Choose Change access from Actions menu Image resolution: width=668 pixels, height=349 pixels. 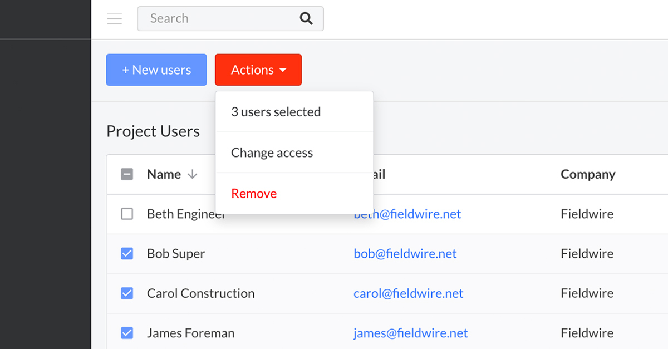click(x=272, y=153)
